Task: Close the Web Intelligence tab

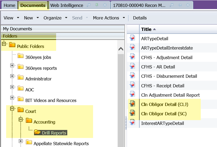Action: (x=105, y=5)
